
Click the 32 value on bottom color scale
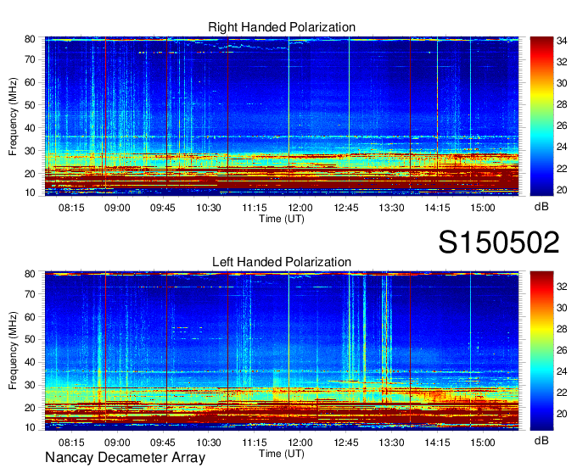(562, 287)
